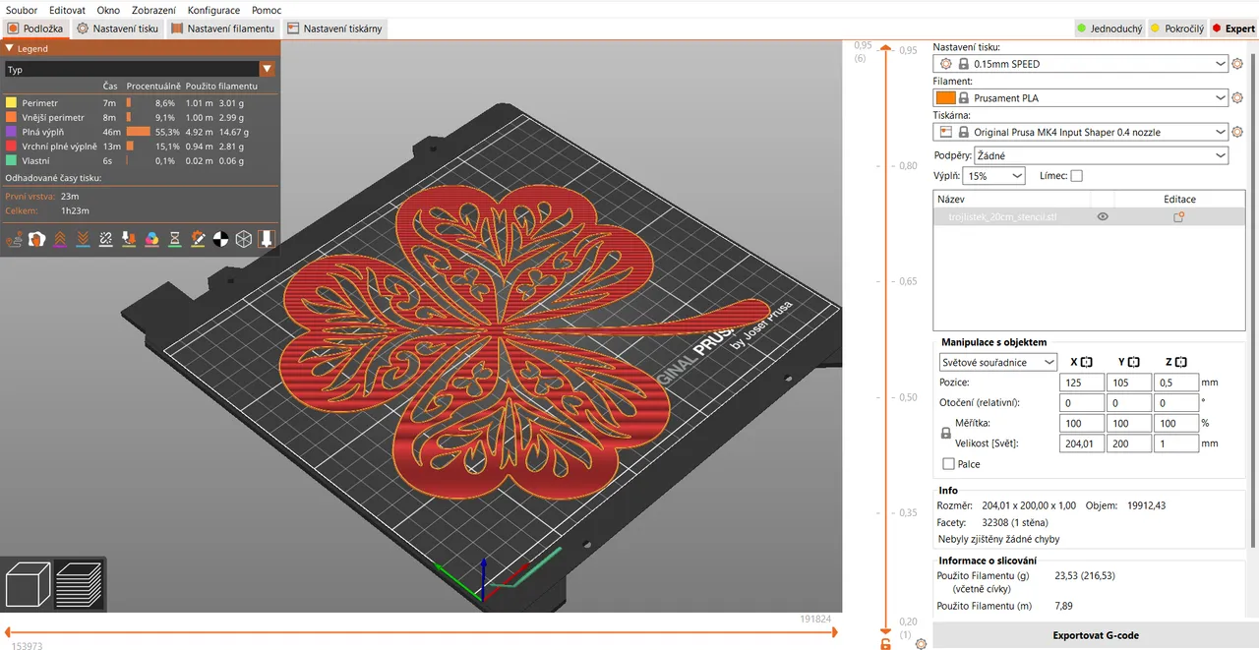Toggle Vnější perimetr row in legend
The height and width of the screenshot is (650, 1259).
141,117
